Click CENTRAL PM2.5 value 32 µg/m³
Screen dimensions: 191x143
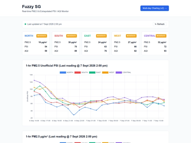coord(162,42)
